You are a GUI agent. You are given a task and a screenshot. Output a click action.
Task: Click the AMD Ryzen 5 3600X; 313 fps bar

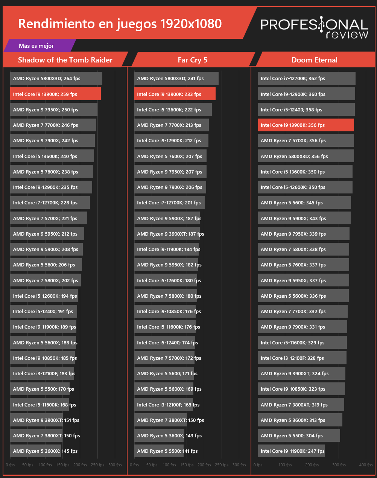[x=300, y=420]
